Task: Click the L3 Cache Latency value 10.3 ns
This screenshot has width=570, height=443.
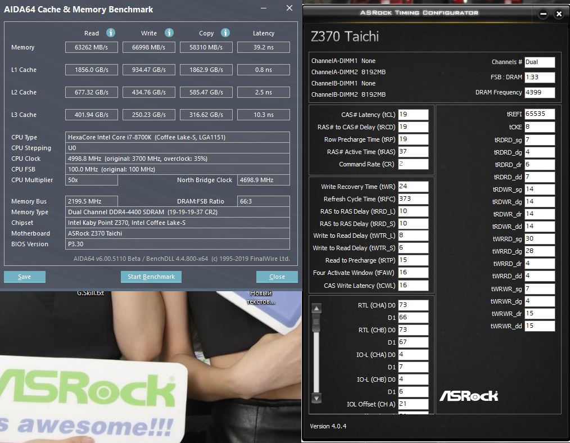Action: (264, 115)
